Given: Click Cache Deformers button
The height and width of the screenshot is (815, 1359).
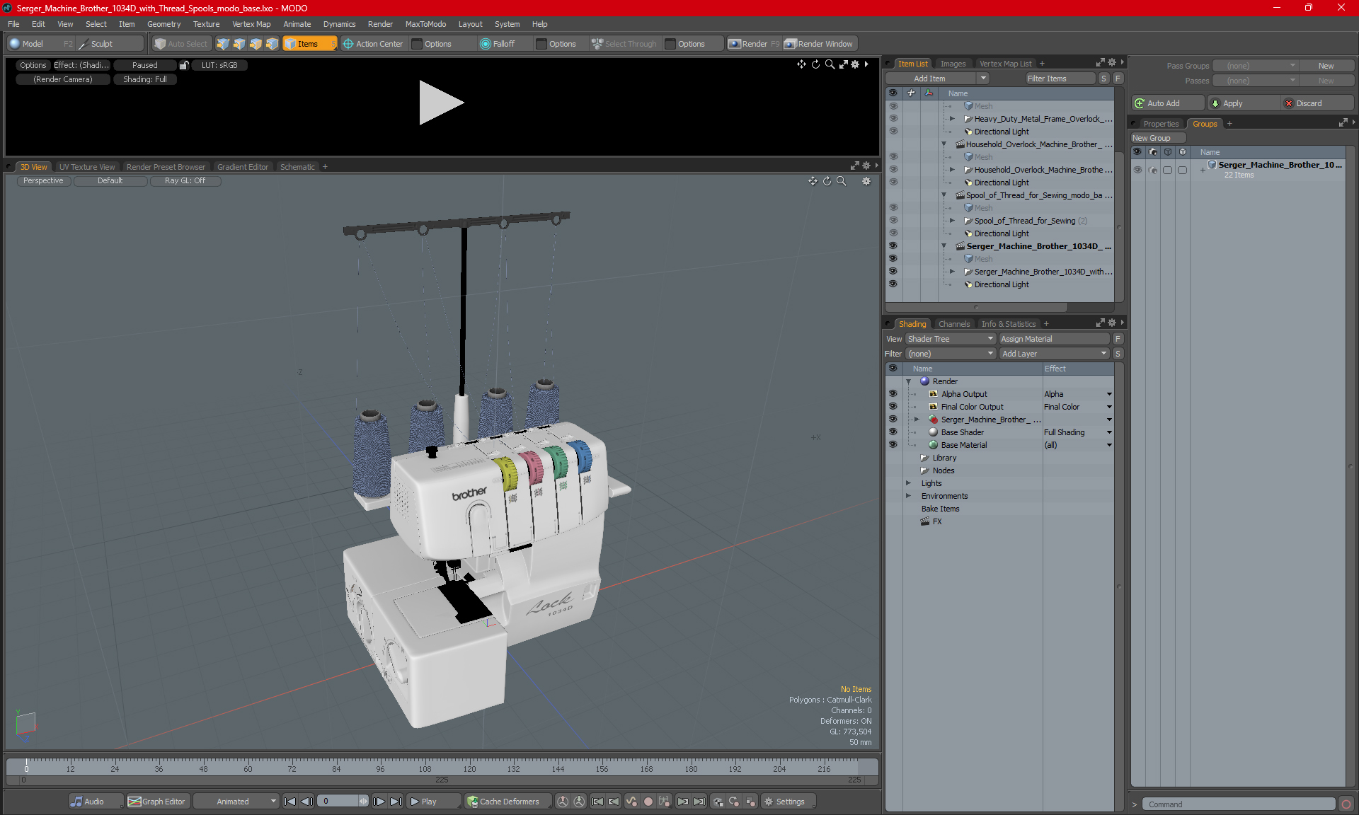Looking at the screenshot, I should [508, 802].
